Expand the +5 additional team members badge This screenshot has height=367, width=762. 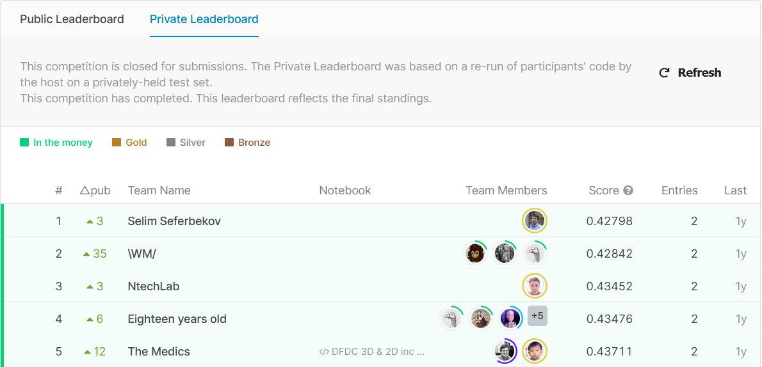537,316
